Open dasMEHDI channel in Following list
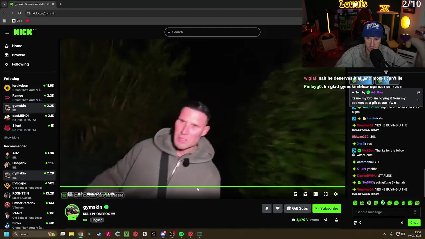This screenshot has width=425, height=239. tap(29, 118)
